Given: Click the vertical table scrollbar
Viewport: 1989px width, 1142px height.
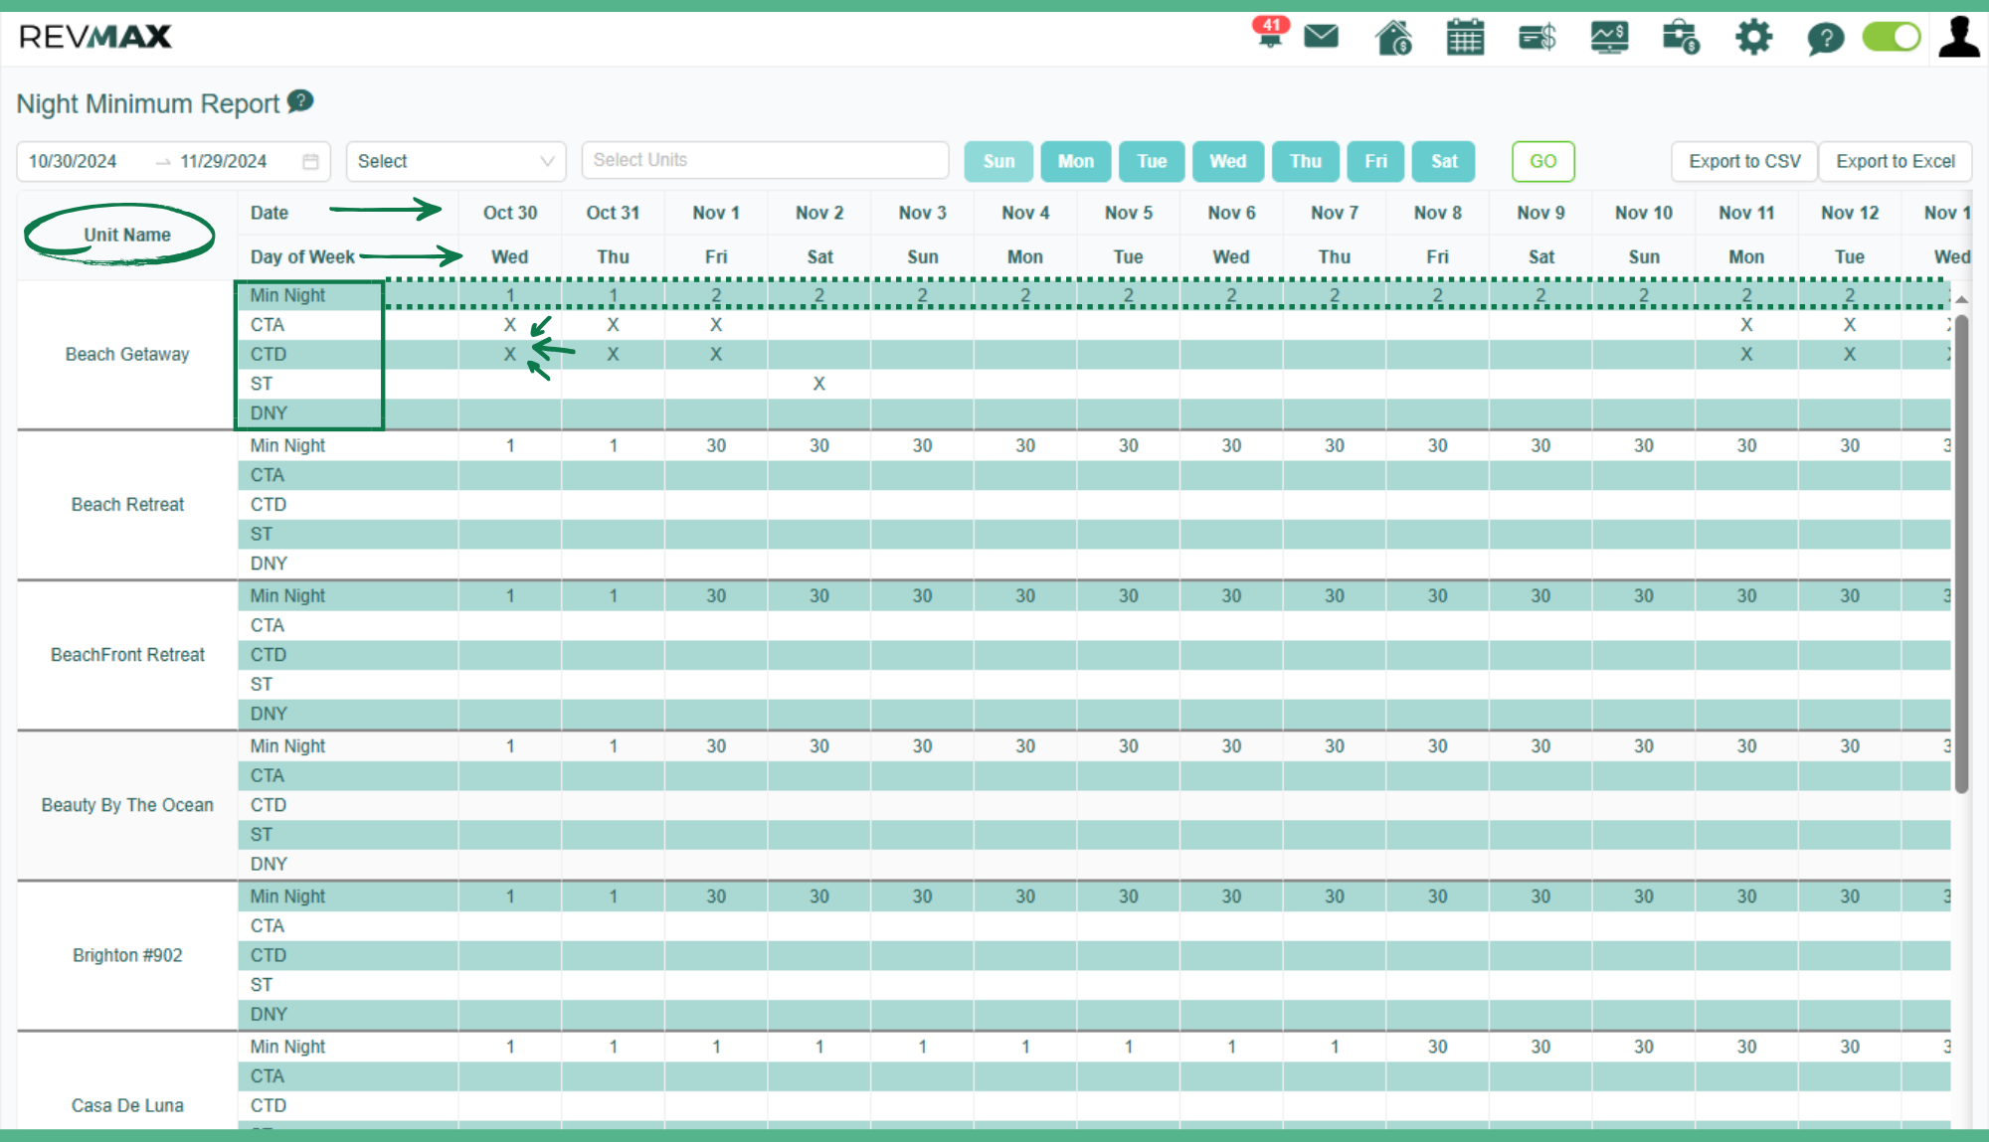Looking at the screenshot, I should point(1961,552).
